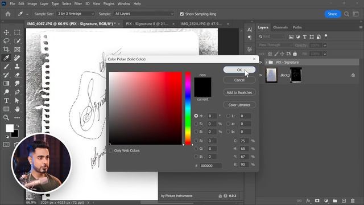This screenshot has height=205, width=364.
Task: Select the History Brush tool
Action: point(6,75)
